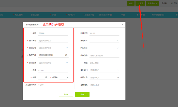The height and width of the screenshot is (107, 178).
Task: Click the 期限(月) column header
Action: 71,15
